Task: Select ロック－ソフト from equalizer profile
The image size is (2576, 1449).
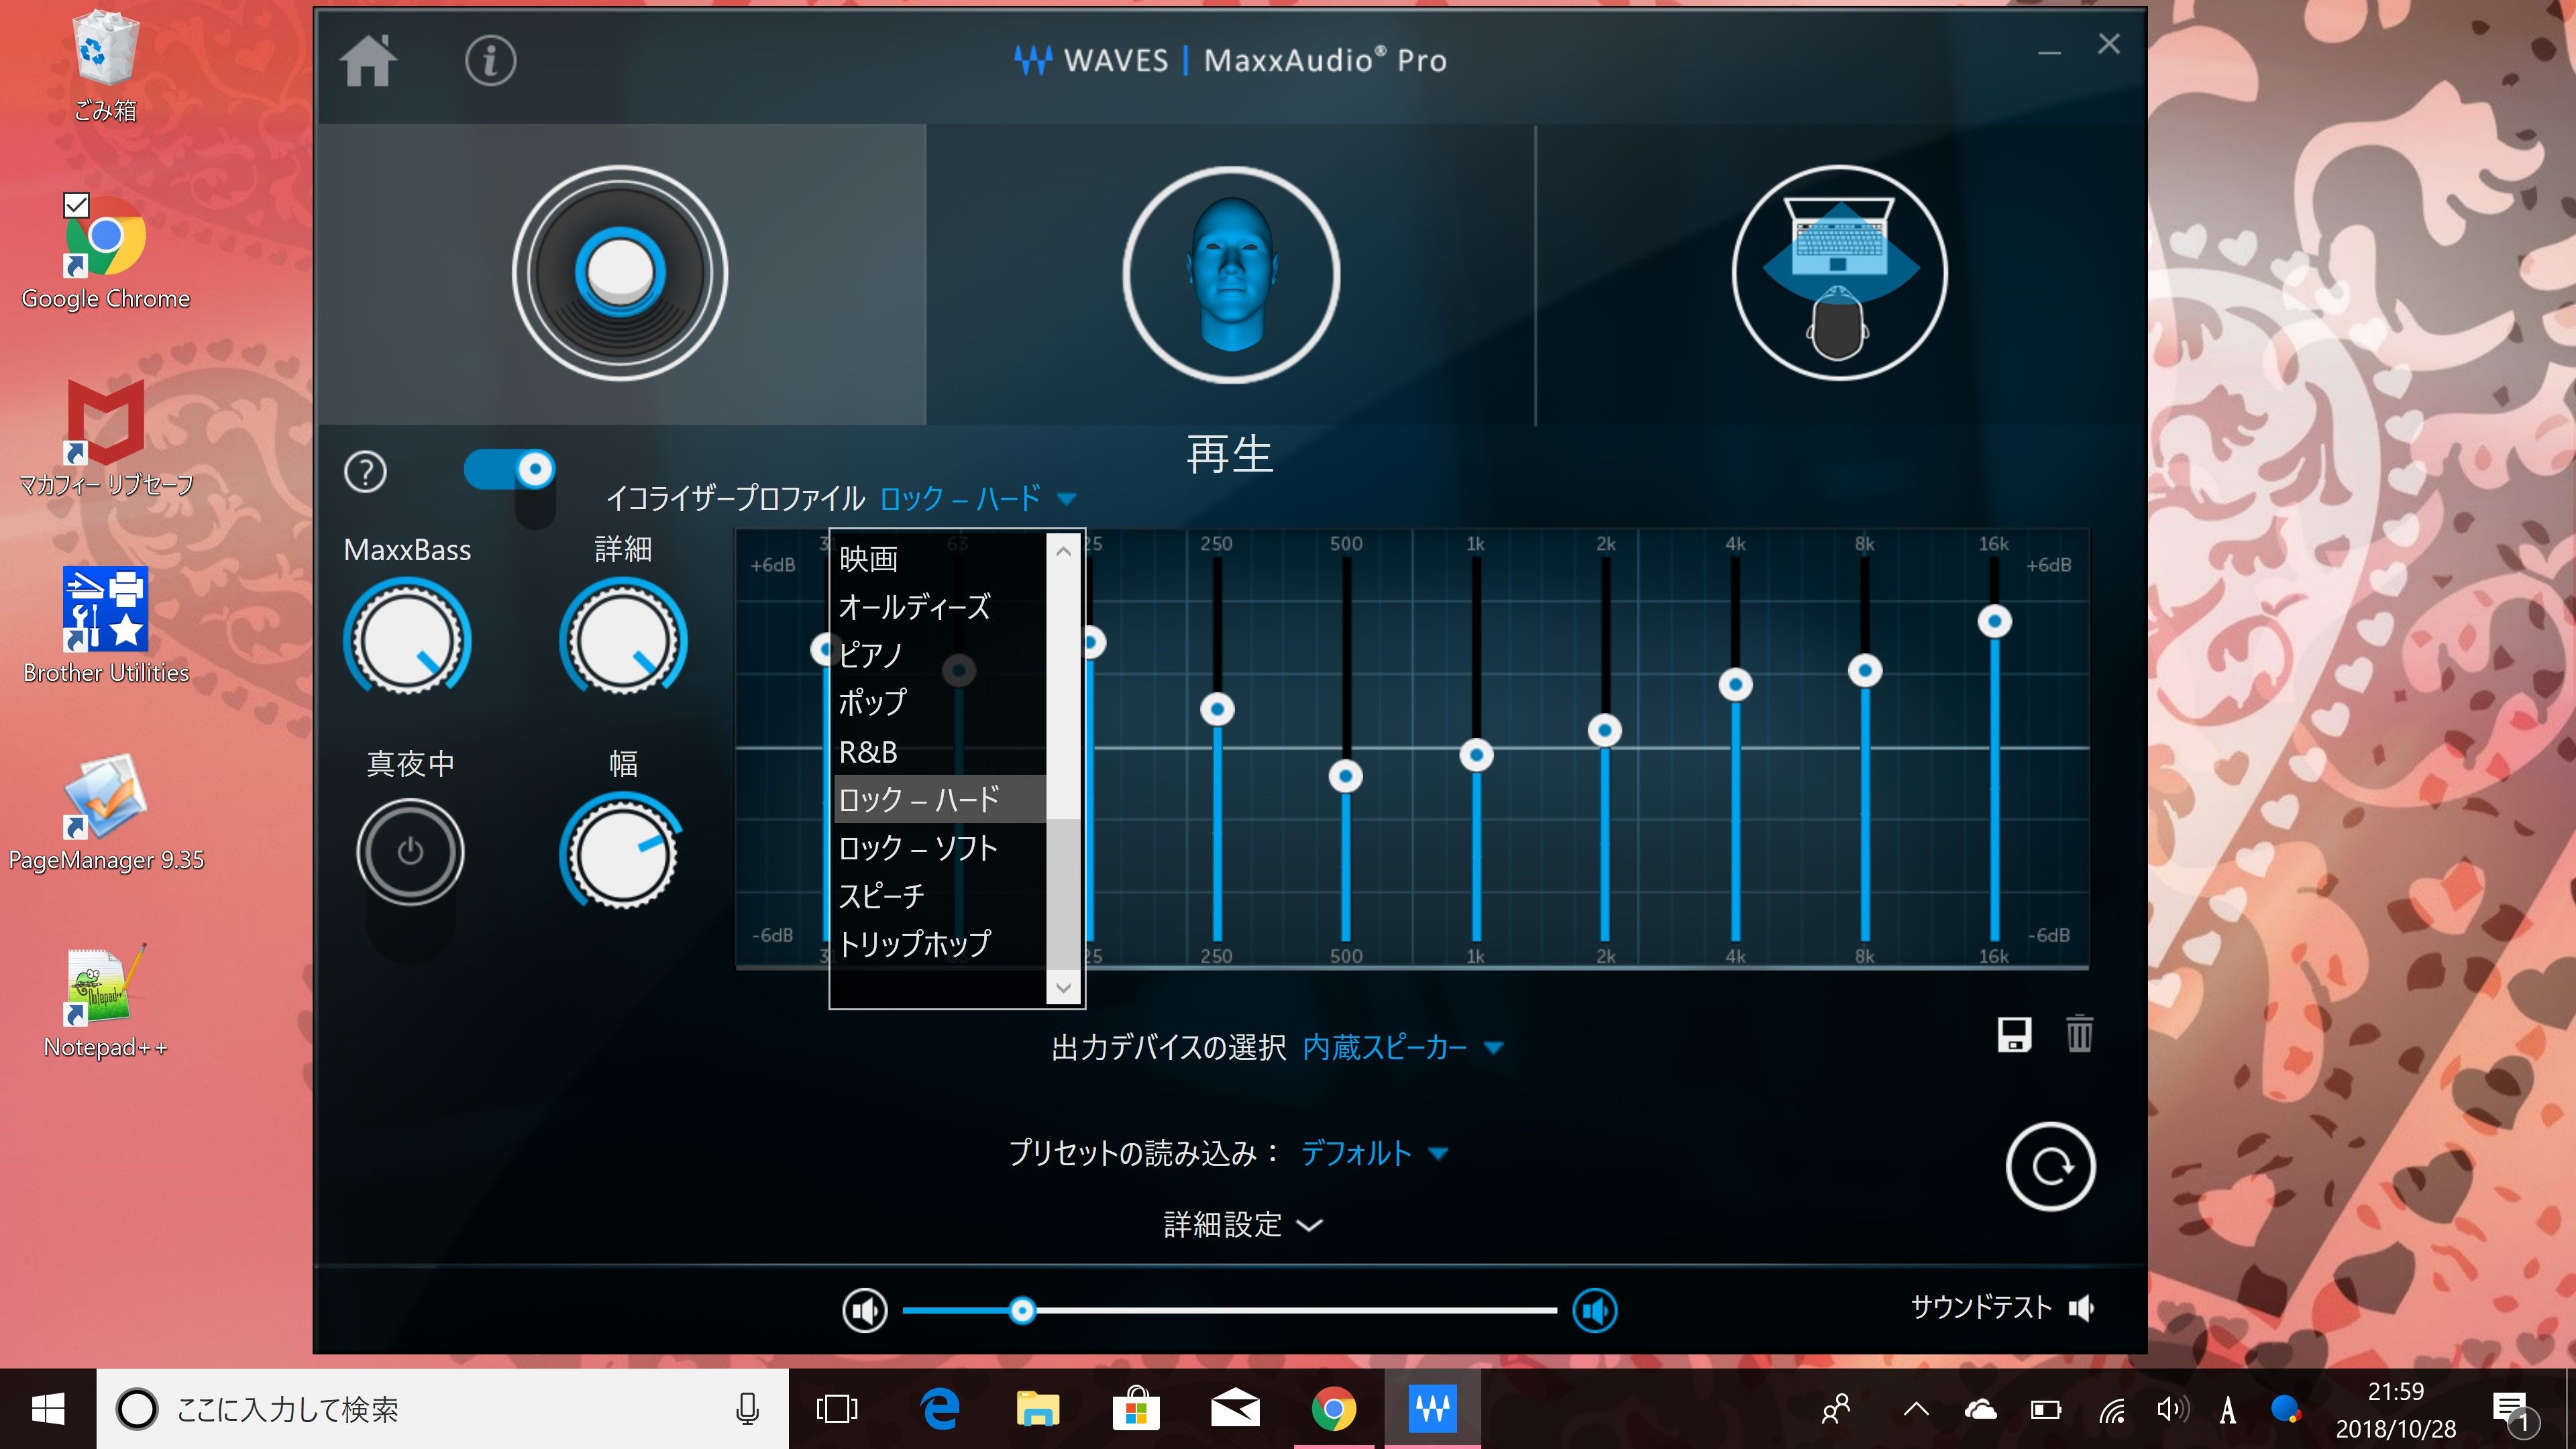Action: [x=918, y=847]
